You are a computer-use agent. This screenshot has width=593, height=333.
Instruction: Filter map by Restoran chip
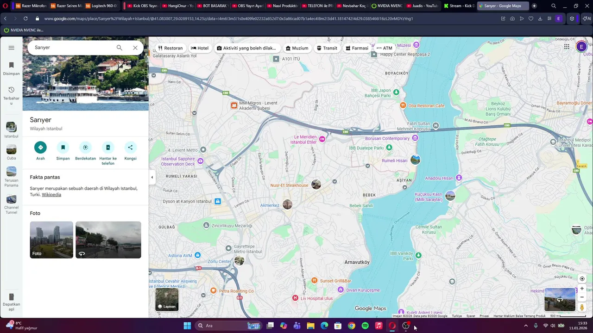170,48
